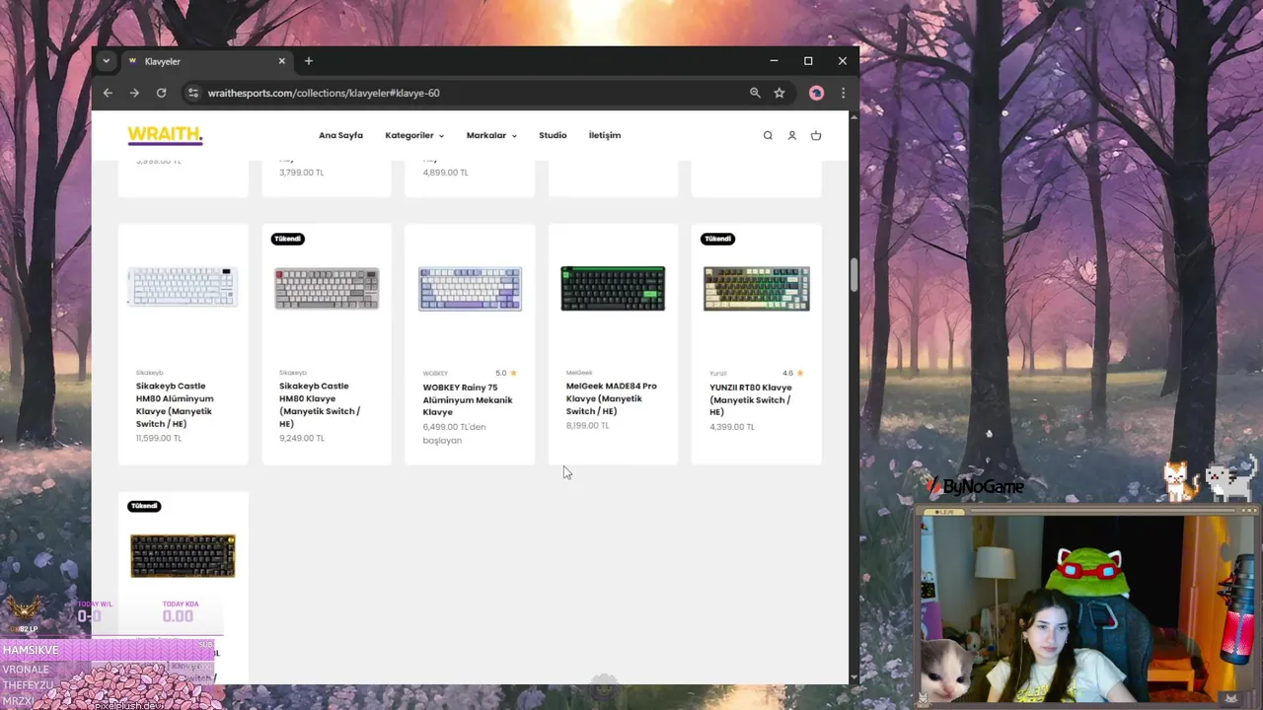Click the 11,599.00 TL price
1263x710 pixels.
click(x=159, y=438)
